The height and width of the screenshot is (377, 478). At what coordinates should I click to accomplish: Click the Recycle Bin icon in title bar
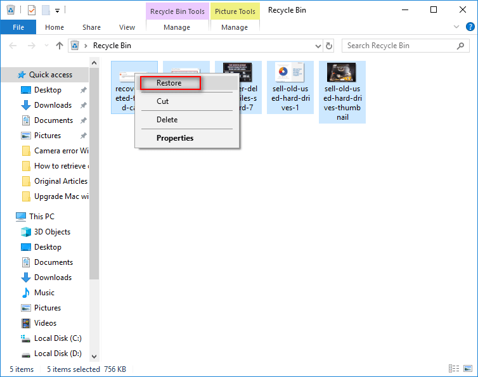pyautogui.click(x=11, y=10)
